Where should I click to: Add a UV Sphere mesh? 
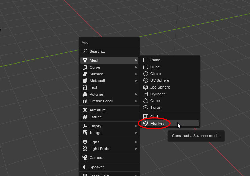[x=170, y=80]
